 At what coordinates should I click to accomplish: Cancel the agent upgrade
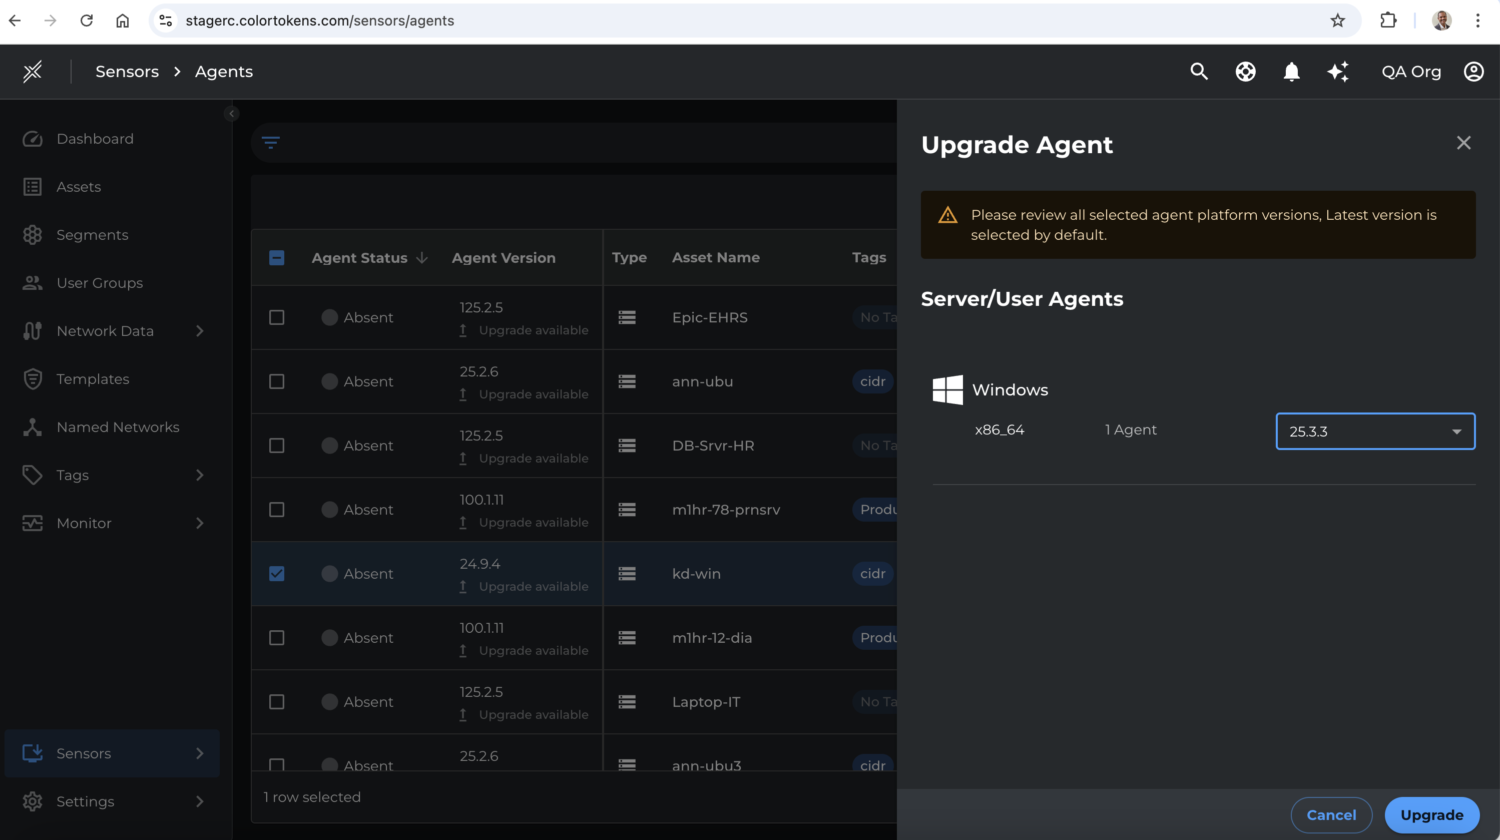coord(1331,815)
